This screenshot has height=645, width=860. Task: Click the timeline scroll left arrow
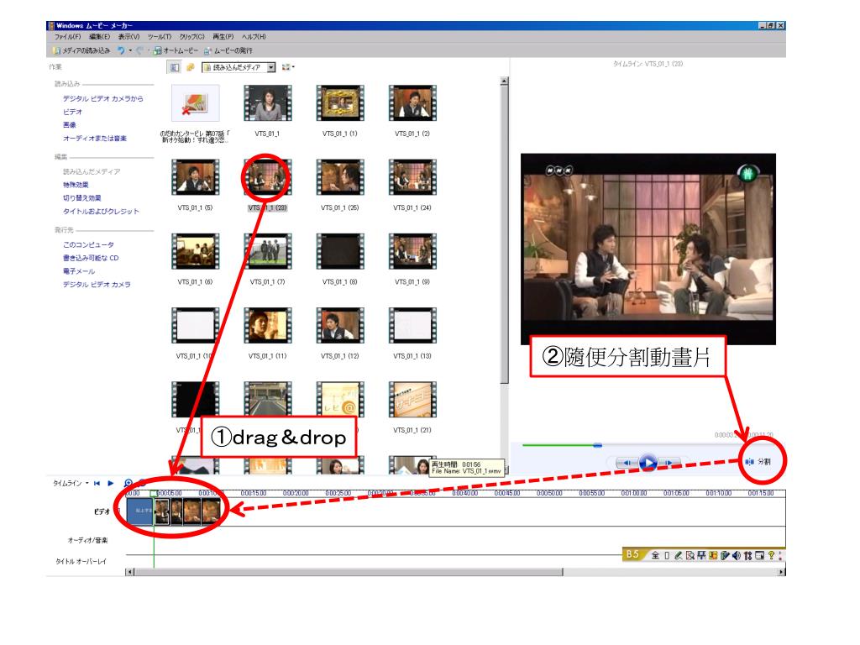pos(129,572)
